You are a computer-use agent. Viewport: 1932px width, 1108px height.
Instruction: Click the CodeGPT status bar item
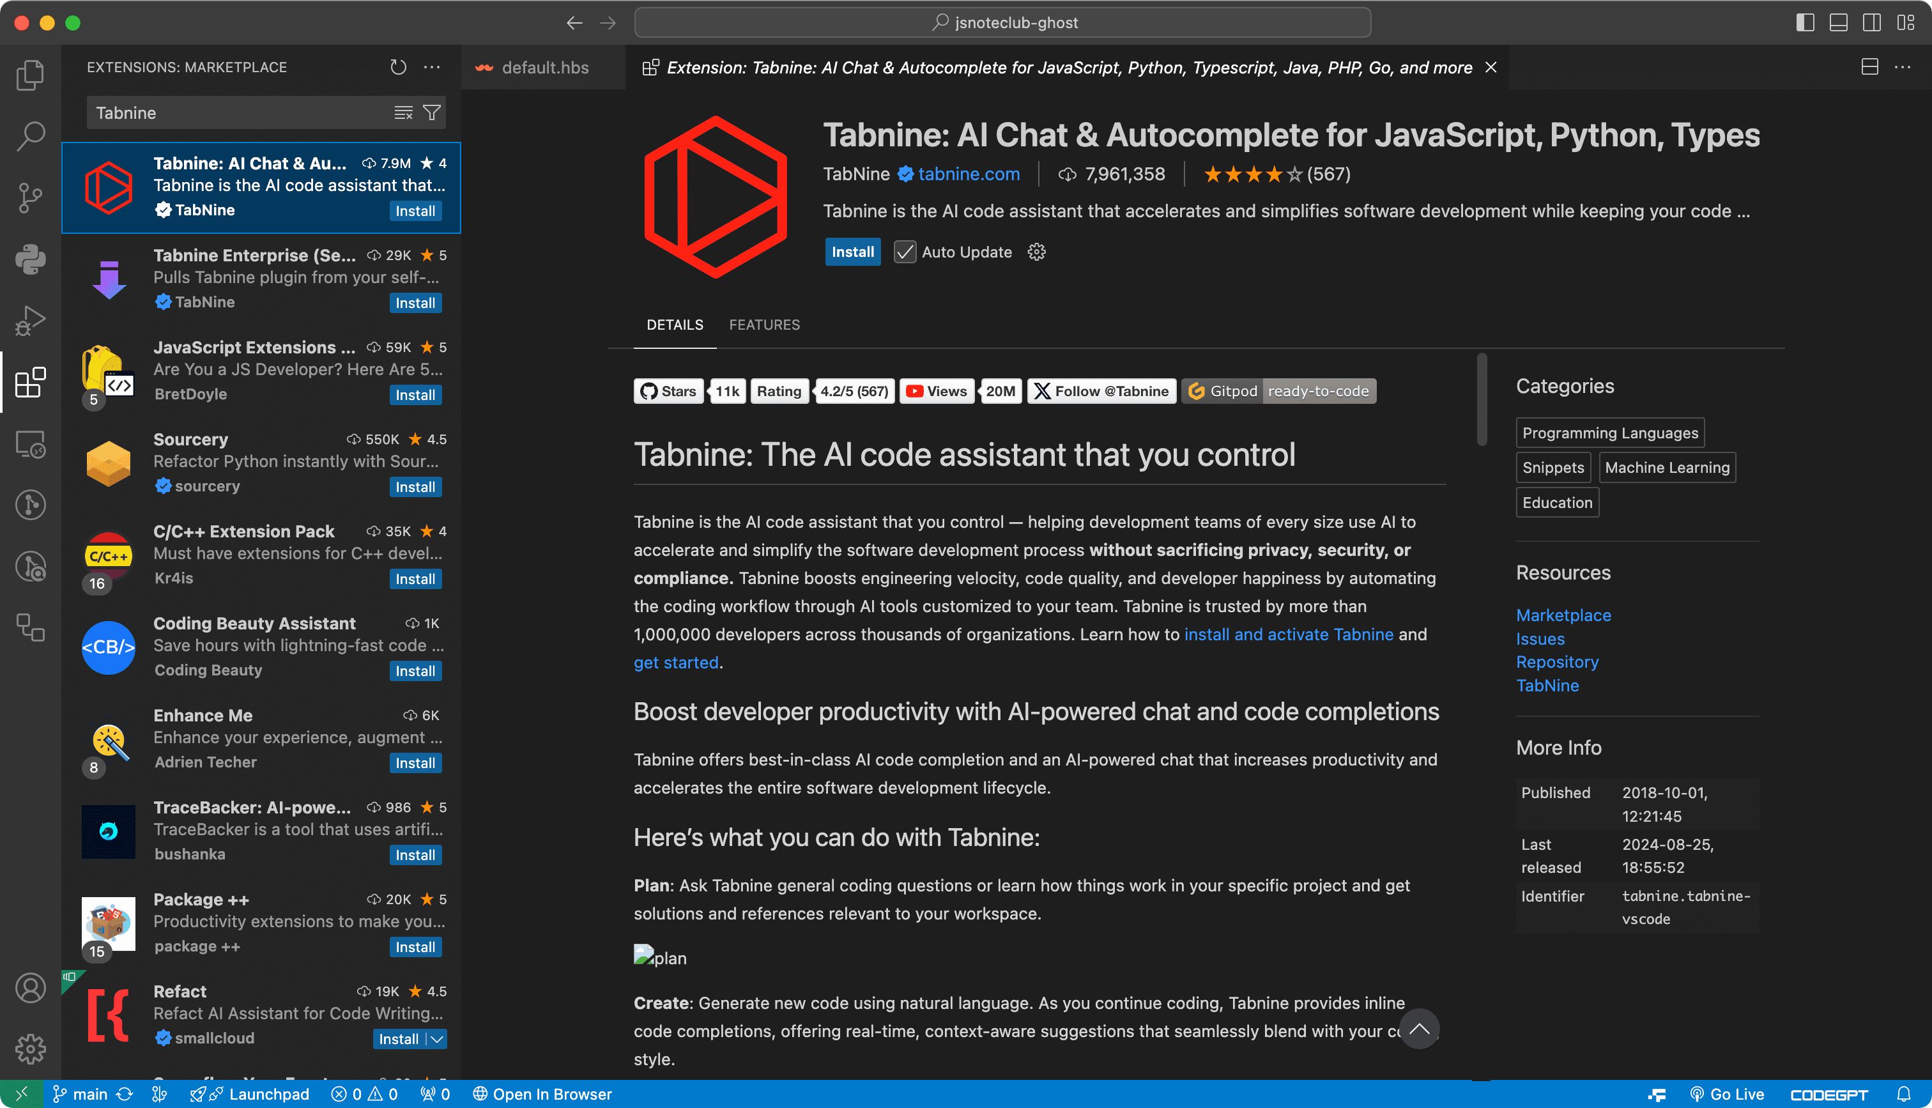point(1828,1095)
